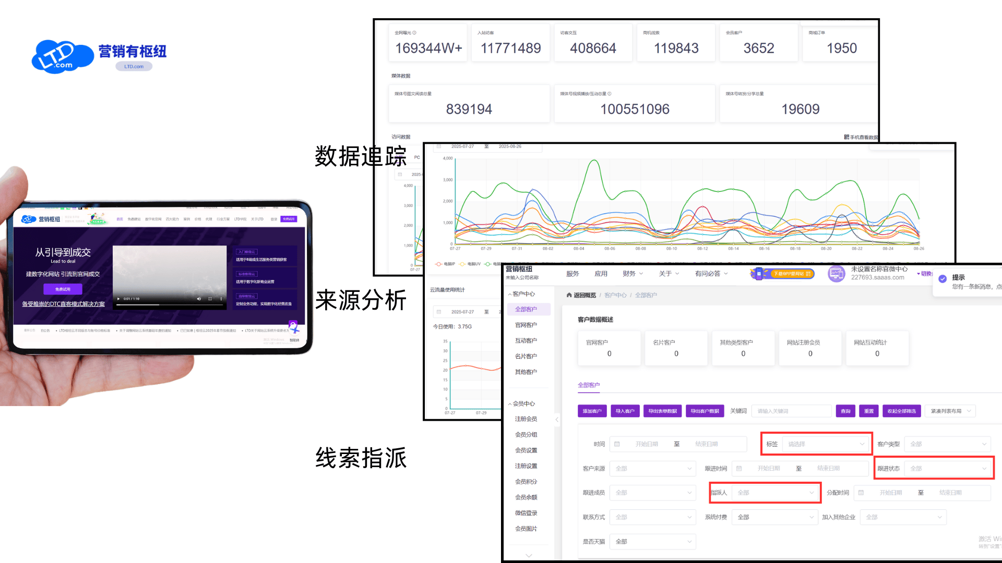The width and height of the screenshot is (1002, 563).
Task: Click the 查询 search button
Action: click(x=845, y=411)
